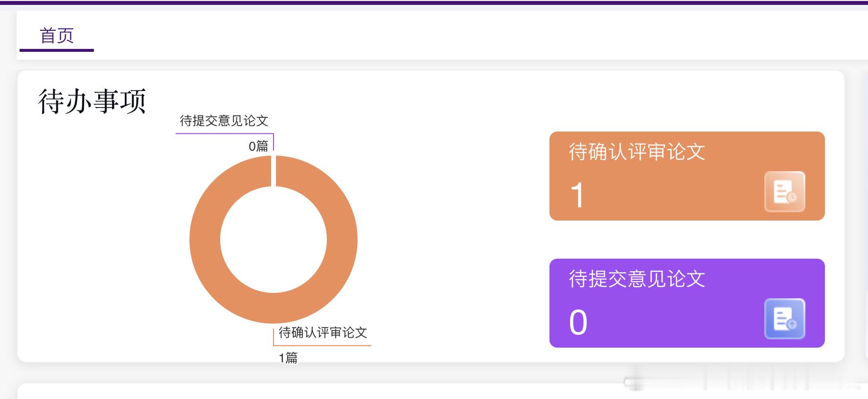Select the 待提交意见论文 chart label

(x=224, y=121)
